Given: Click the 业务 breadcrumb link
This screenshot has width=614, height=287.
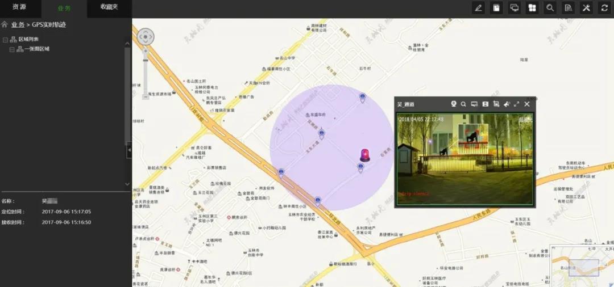Looking at the screenshot, I should coord(18,24).
